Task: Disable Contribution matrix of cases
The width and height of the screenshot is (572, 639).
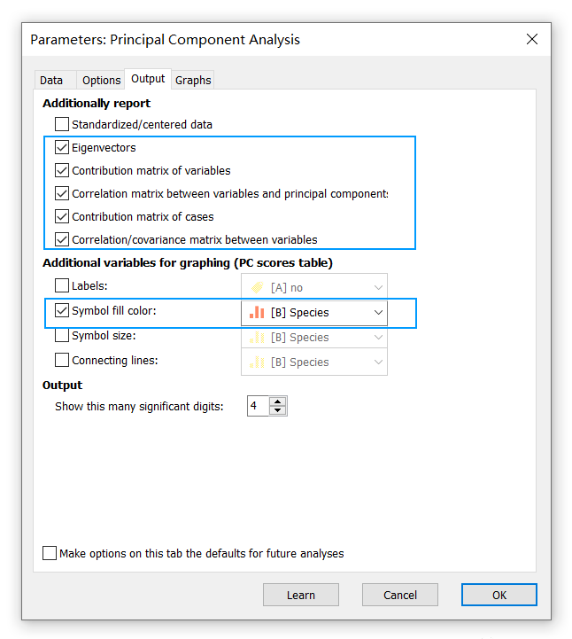Action: (62, 217)
